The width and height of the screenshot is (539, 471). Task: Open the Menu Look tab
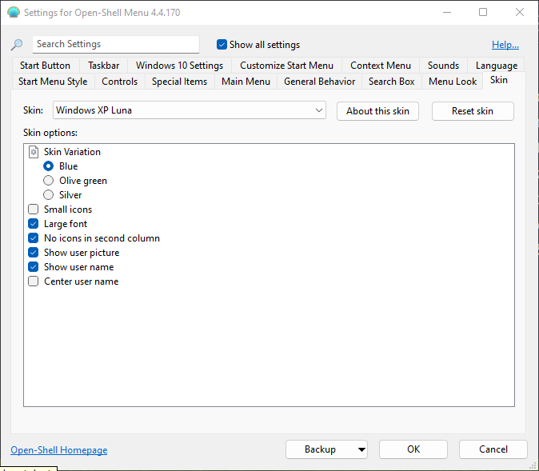click(453, 82)
